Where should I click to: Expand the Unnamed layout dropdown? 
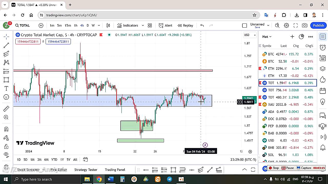(x=268, y=25)
